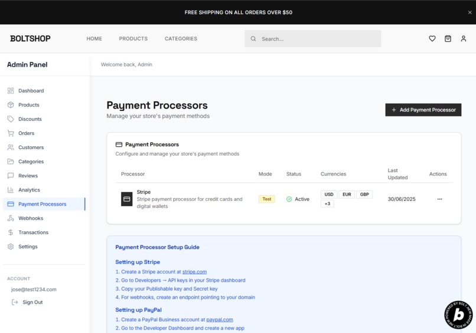Click the Webhooks icon in sidebar

[11, 218]
